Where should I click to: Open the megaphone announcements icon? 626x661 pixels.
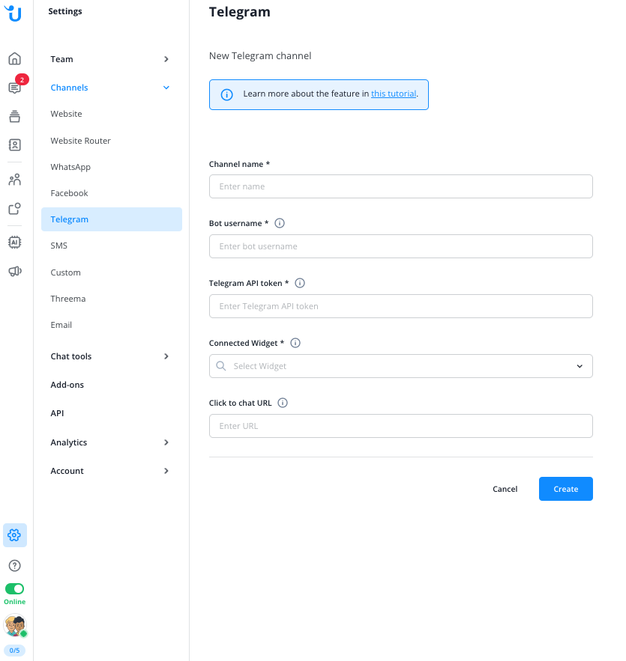click(15, 271)
